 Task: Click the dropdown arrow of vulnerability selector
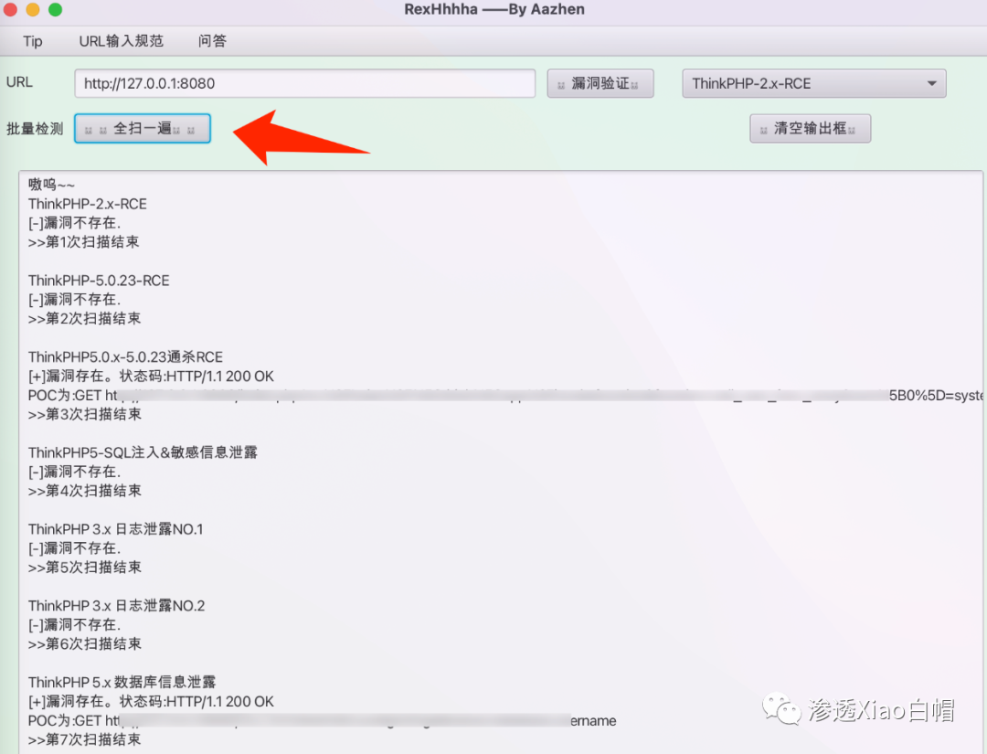coord(931,84)
